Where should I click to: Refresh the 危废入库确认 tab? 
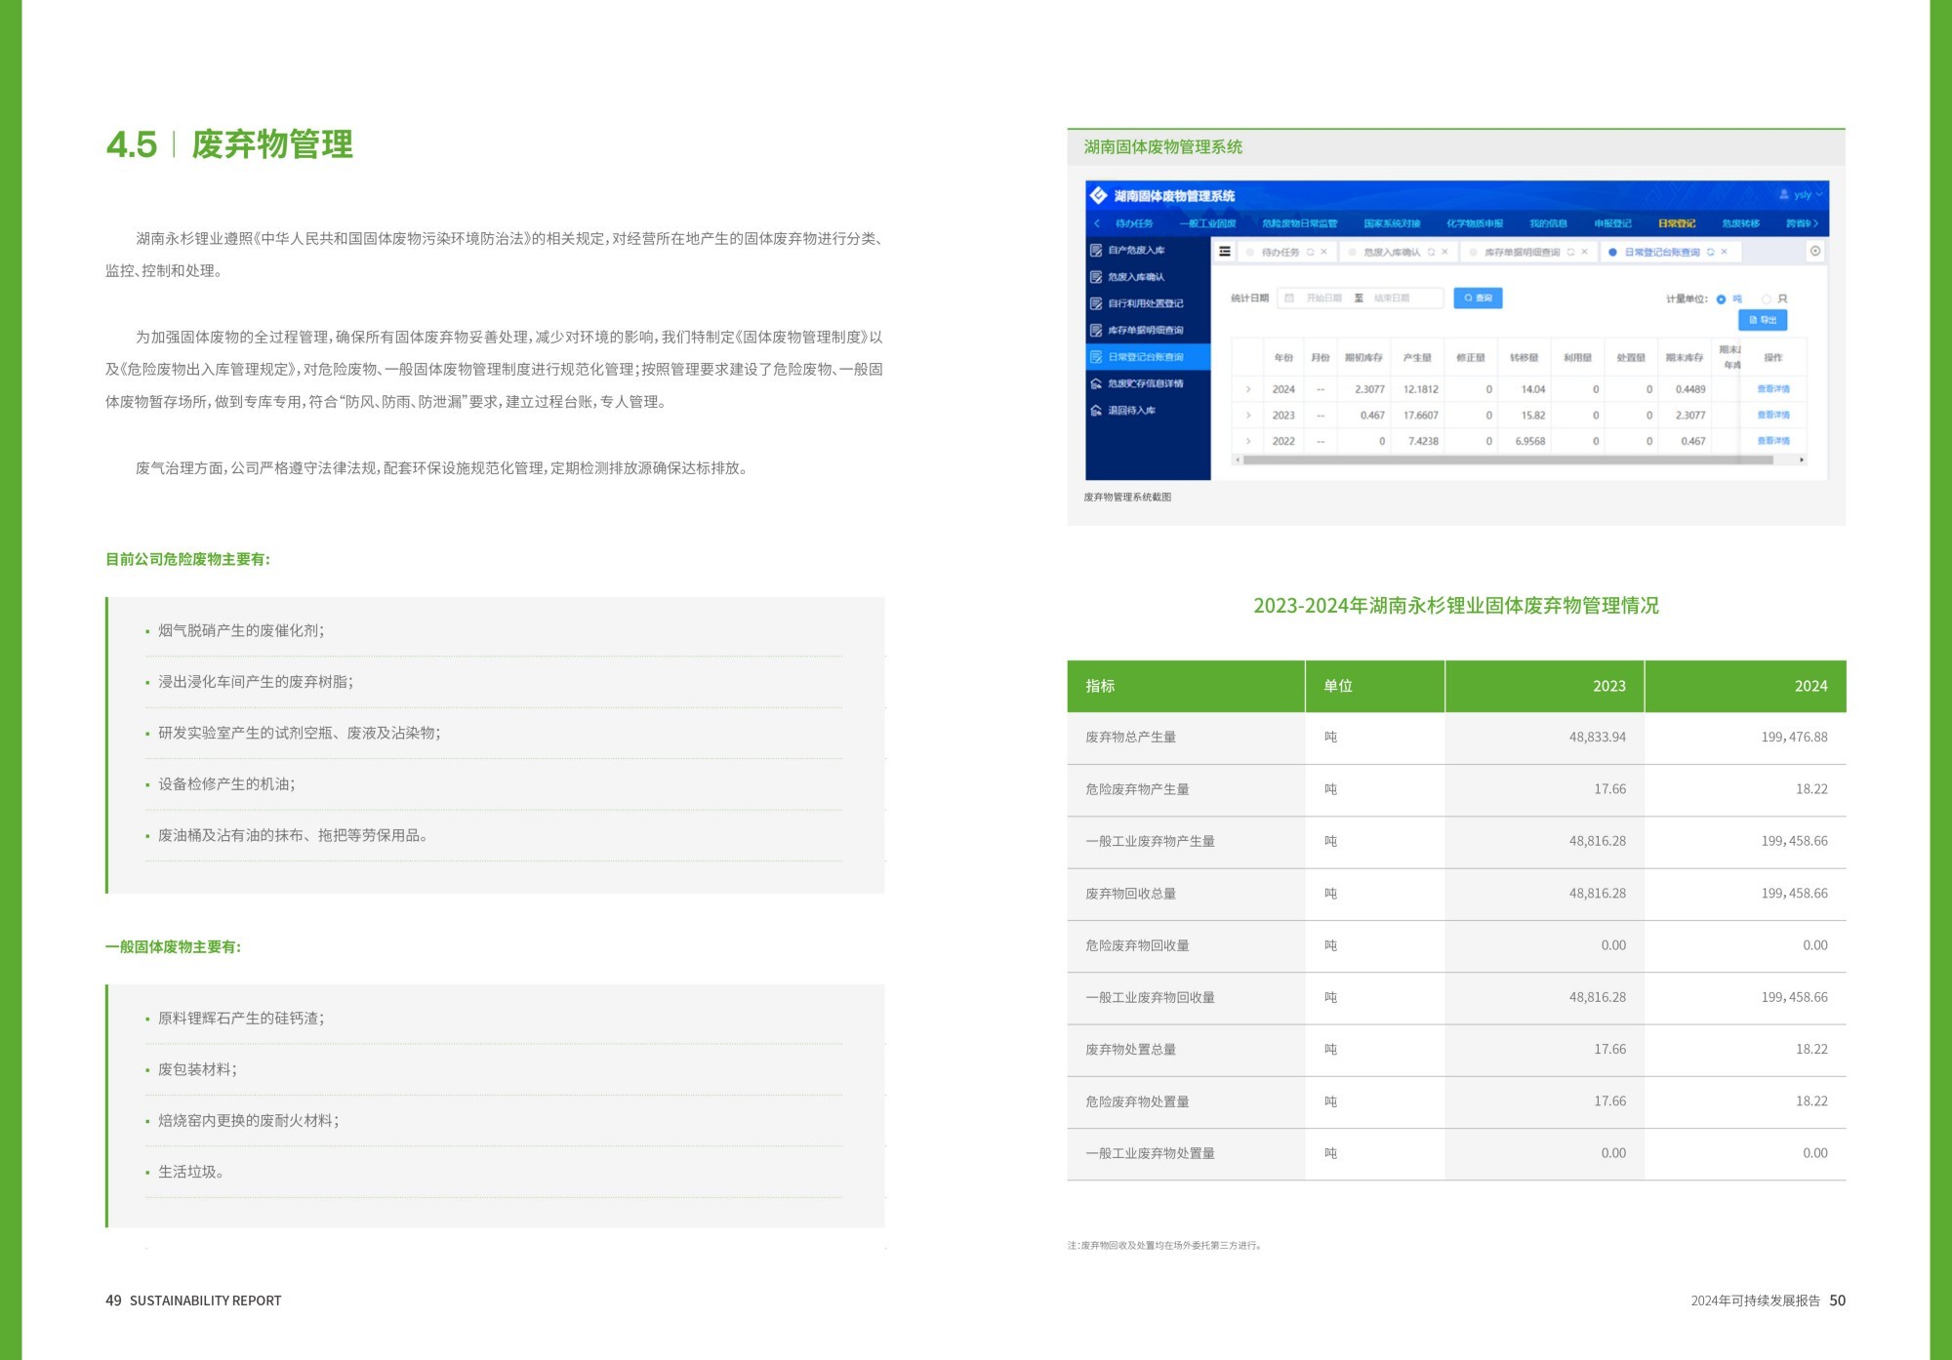1432,252
